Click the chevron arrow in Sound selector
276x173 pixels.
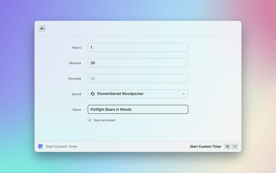pyautogui.click(x=184, y=94)
